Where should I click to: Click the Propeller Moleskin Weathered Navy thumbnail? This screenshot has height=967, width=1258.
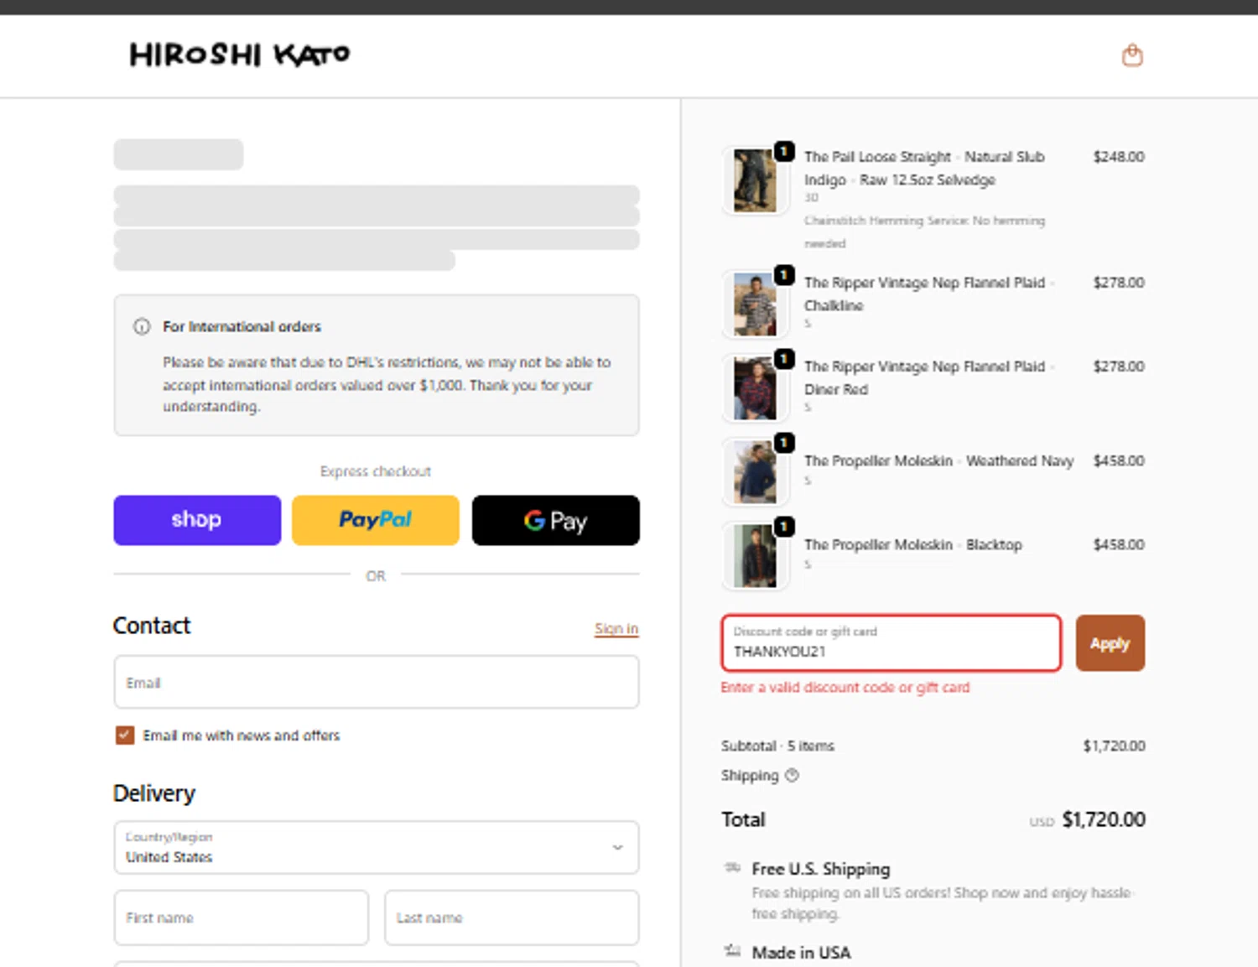point(755,473)
